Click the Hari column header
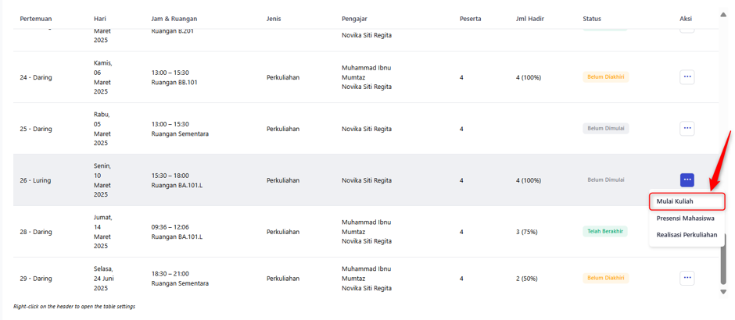 (100, 19)
